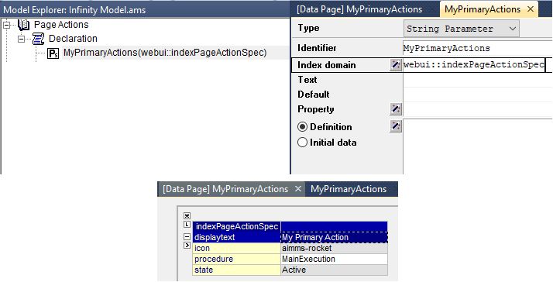This screenshot has height=282, width=553.
Task: Click the Ps string parameter icon
Action: [x=53, y=53]
